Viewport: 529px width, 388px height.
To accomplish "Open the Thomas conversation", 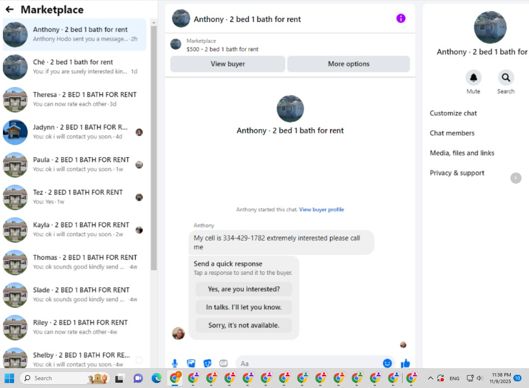I will point(74,262).
